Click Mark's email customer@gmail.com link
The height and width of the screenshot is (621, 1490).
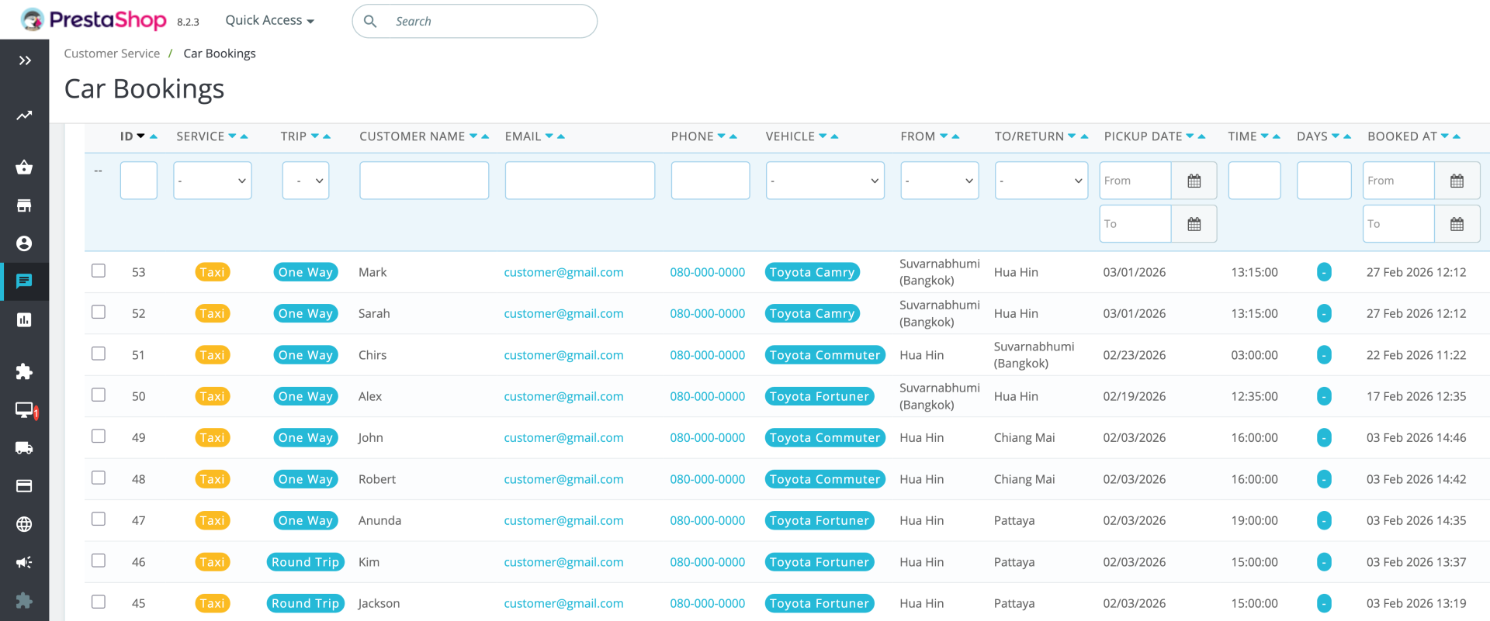pos(563,272)
